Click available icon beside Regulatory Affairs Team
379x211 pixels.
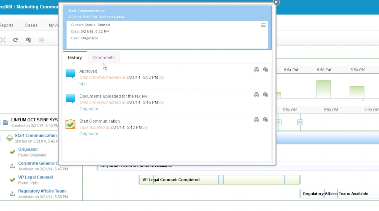(x=13, y=194)
